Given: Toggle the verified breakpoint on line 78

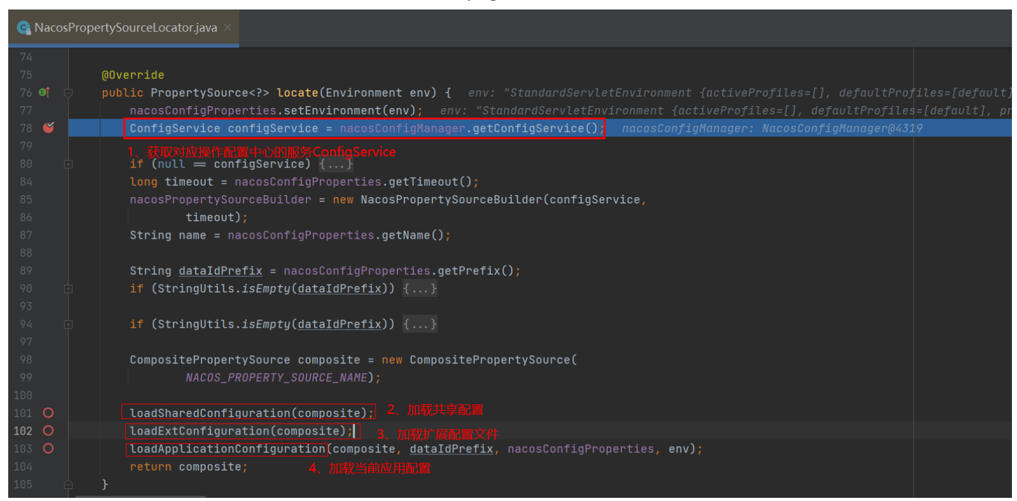Looking at the screenshot, I should pos(49,128).
